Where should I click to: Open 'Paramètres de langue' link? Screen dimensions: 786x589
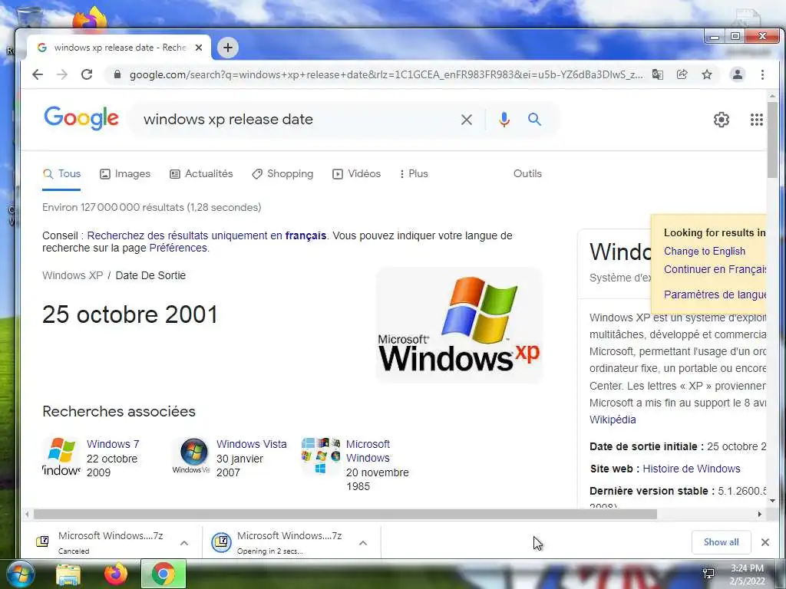715,294
